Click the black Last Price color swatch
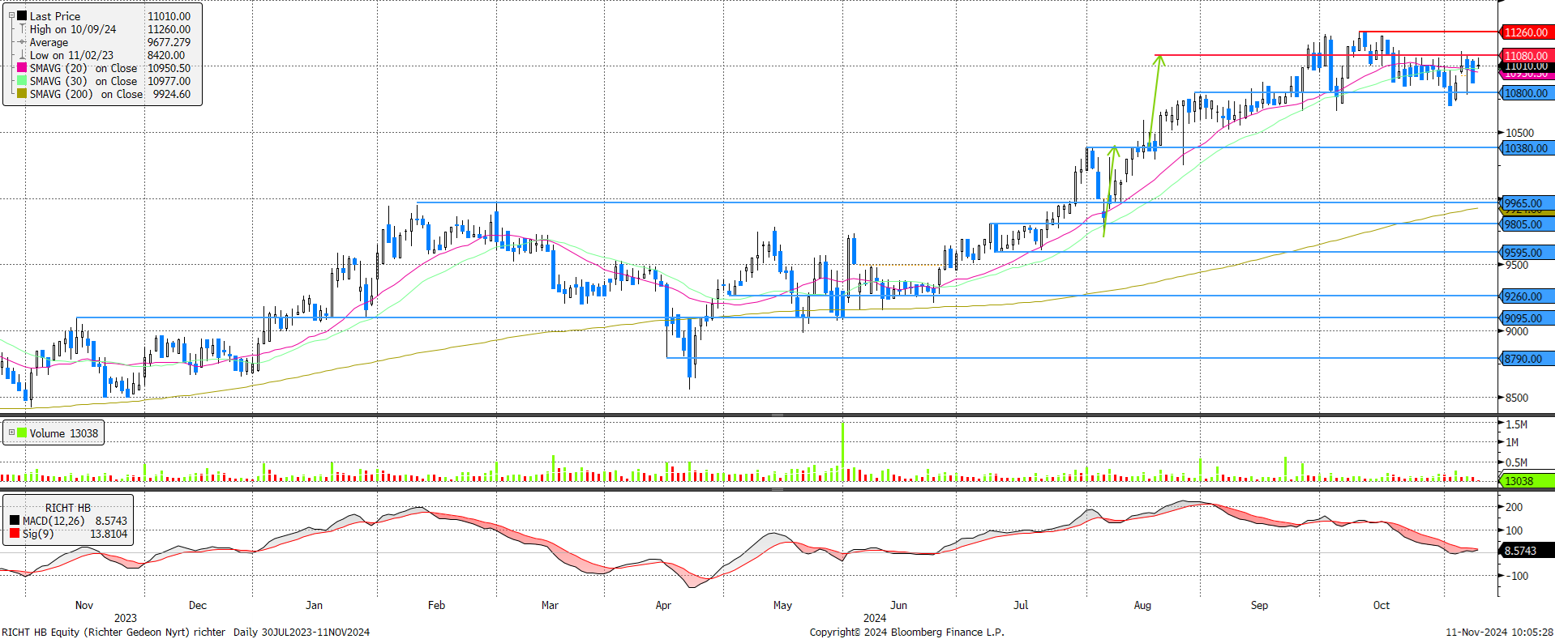This screenshot has width=1555, height=639. click(x=22, y=15)
